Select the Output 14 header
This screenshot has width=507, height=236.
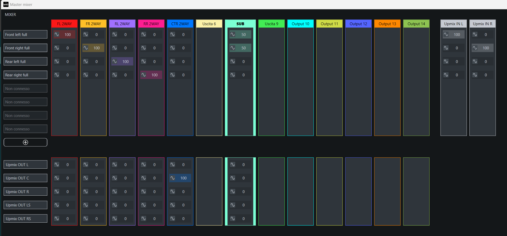[416, 24]
